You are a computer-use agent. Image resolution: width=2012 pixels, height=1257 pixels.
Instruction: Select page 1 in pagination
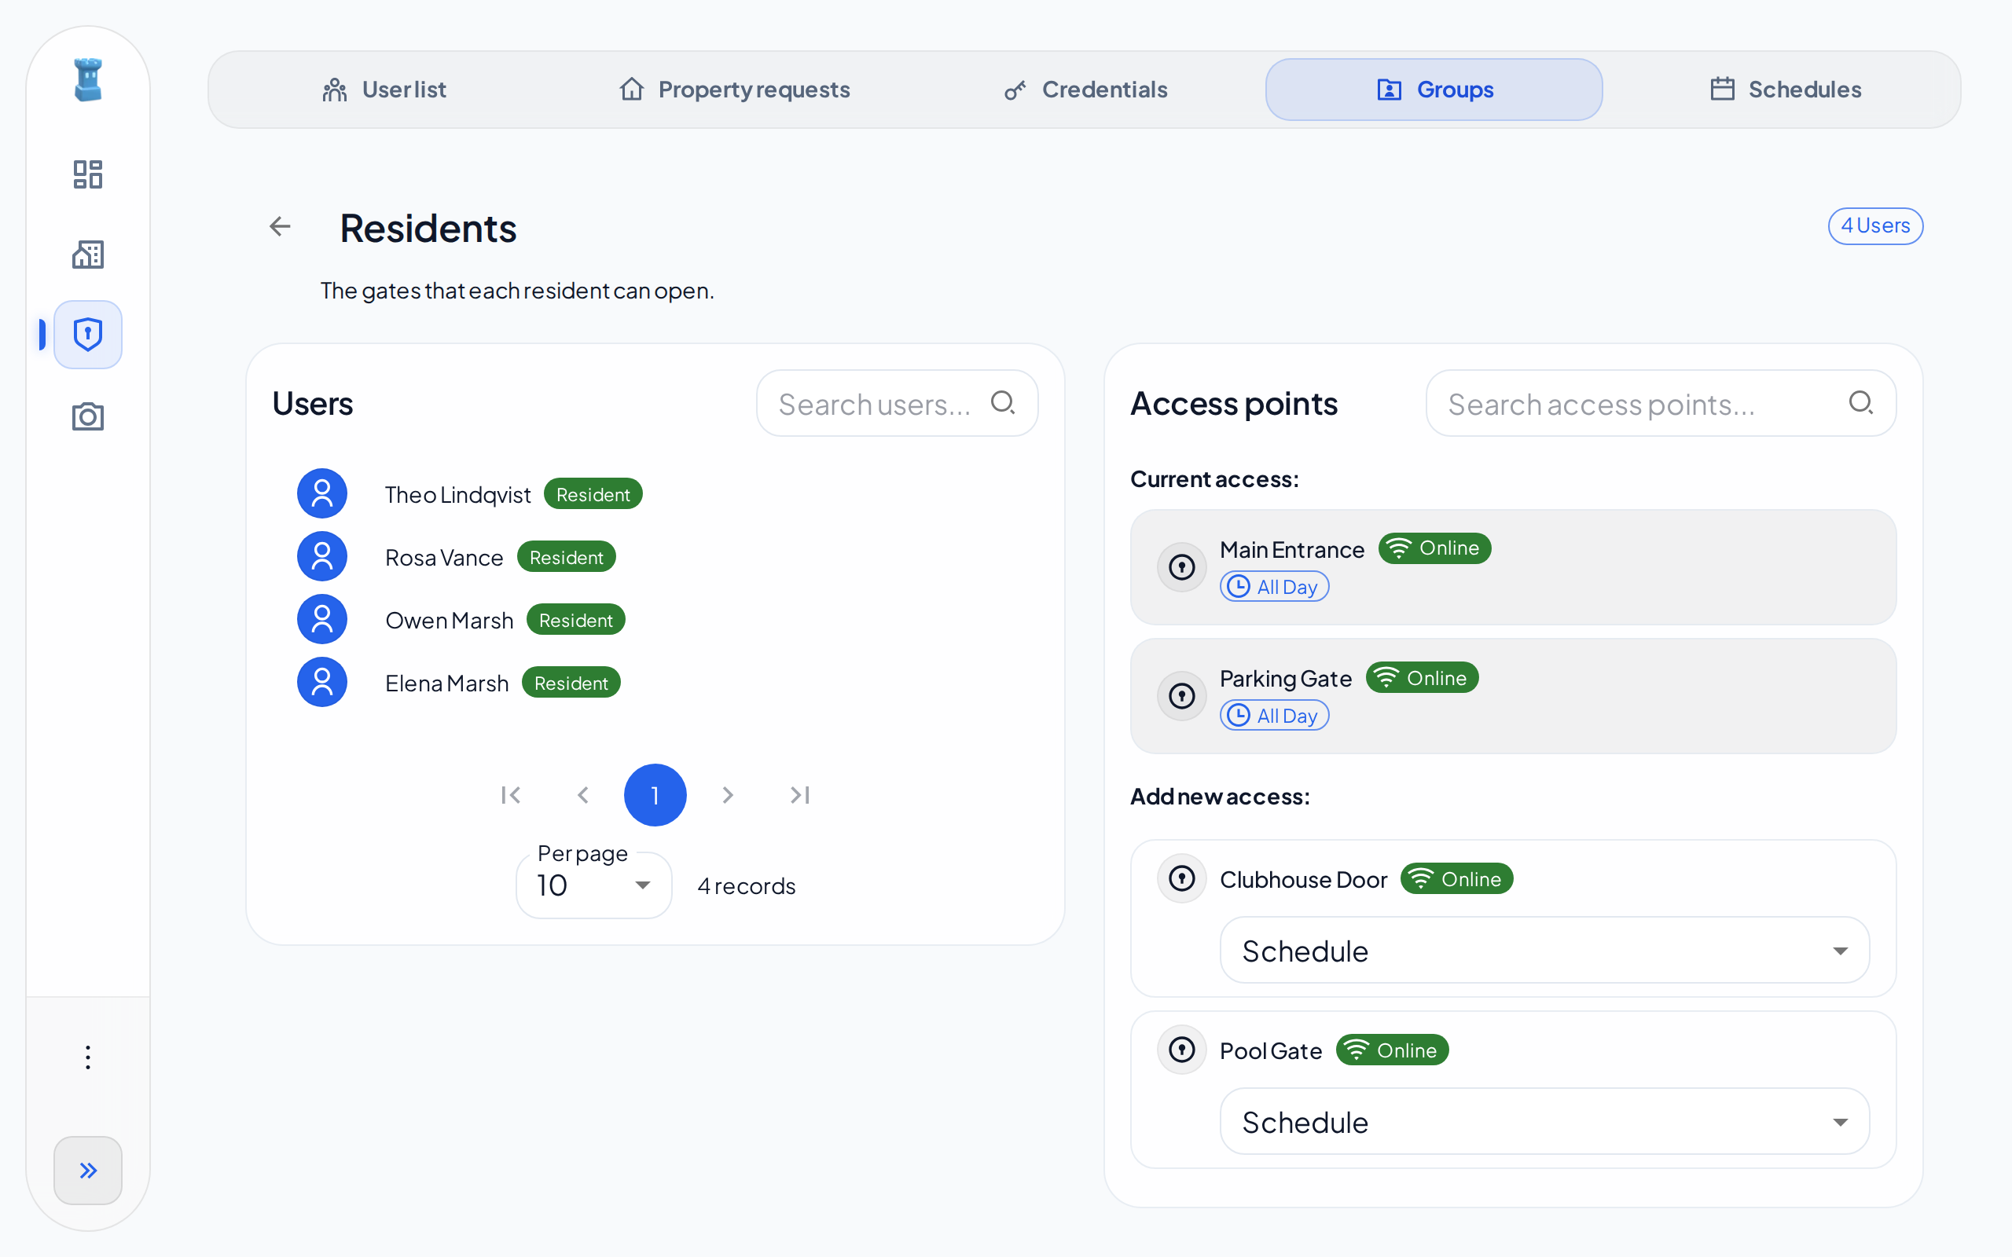[x=655, y=796]
